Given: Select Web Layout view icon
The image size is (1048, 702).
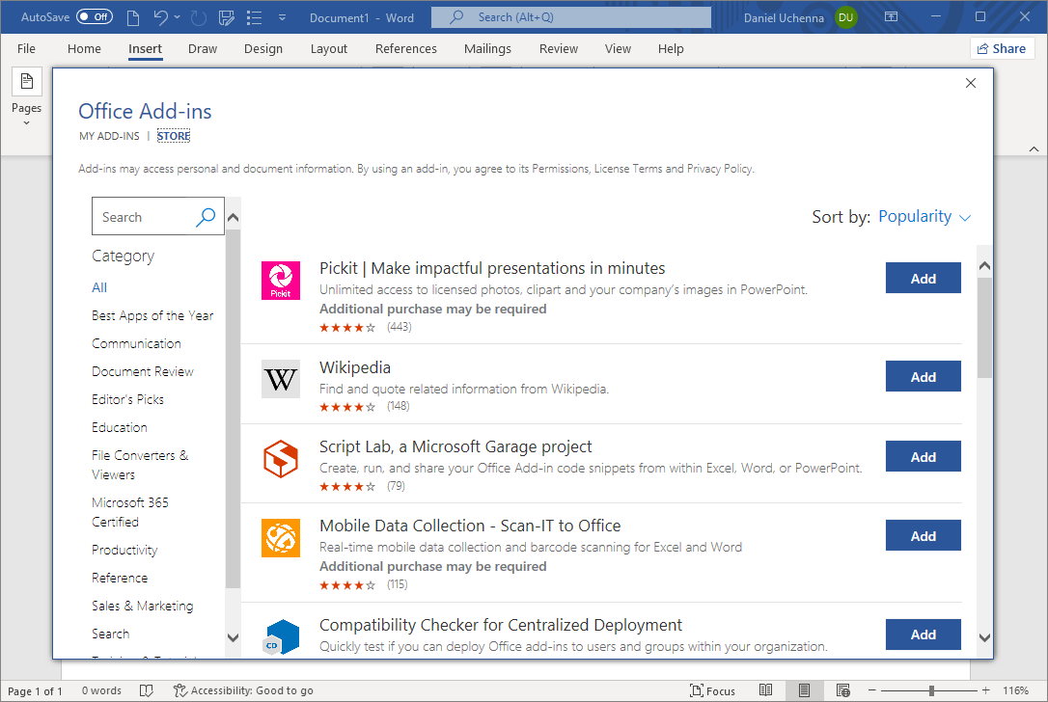Looking at the screenshot, I should (x=842, y=690).
